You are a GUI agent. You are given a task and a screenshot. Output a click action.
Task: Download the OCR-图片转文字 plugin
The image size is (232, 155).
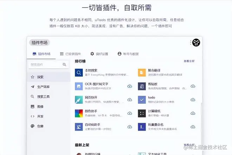click(x=130, y=86)
